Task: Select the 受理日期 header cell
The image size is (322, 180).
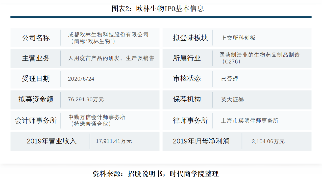Action: 35,79
